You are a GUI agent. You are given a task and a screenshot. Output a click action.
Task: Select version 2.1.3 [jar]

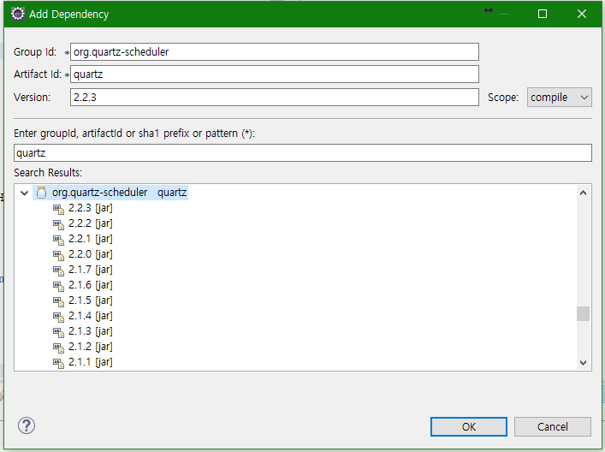click(x=91, y=331)
